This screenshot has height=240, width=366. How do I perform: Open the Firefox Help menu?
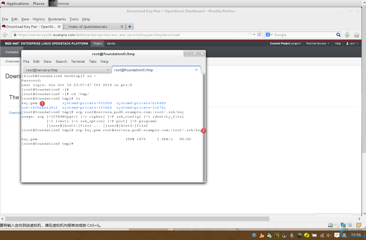pyautogui.click(x=86, y=19)
